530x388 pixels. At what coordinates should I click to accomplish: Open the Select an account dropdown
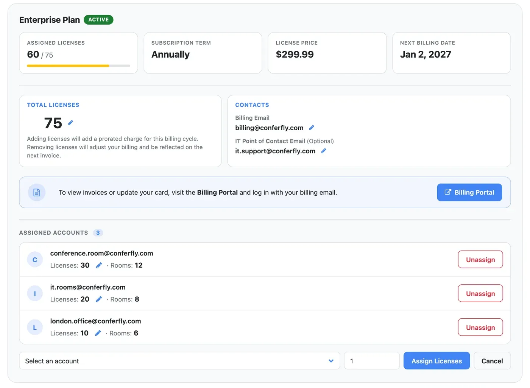click(x=179, y=361)
